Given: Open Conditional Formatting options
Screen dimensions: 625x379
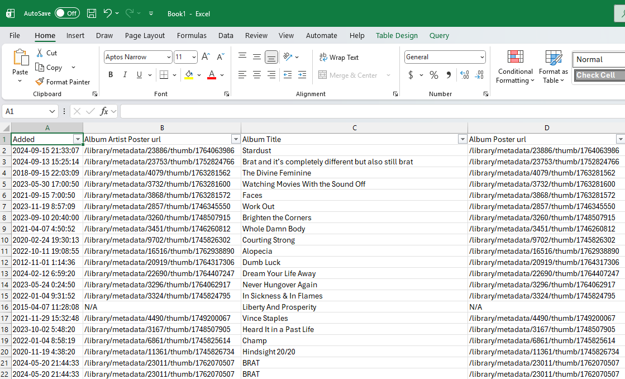Looking at the screenshot, I should pos(514,67).
